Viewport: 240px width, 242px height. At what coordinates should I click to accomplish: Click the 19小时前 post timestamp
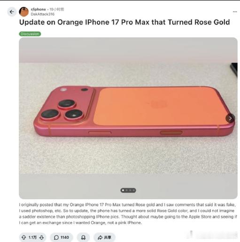click(57, 9)
